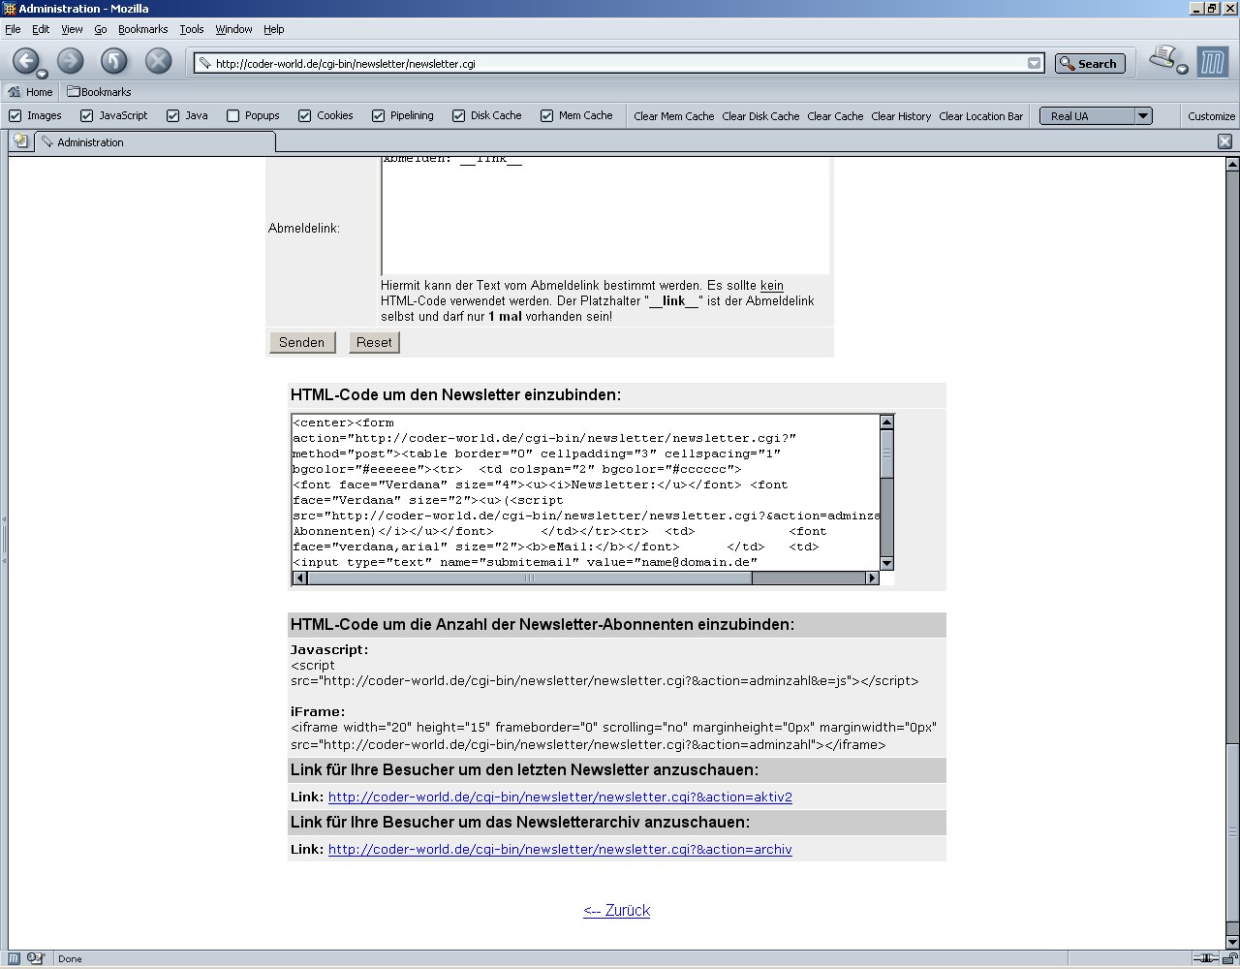Click page scrollbar up arrow
The width and height of the screenshot is (1240, 969).
[1232, 165]
